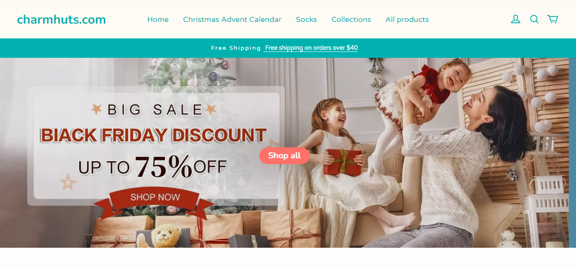This screenshot has height=268, width=576.
Task: Click the search magnifier icon
Action: pos(534,19)
